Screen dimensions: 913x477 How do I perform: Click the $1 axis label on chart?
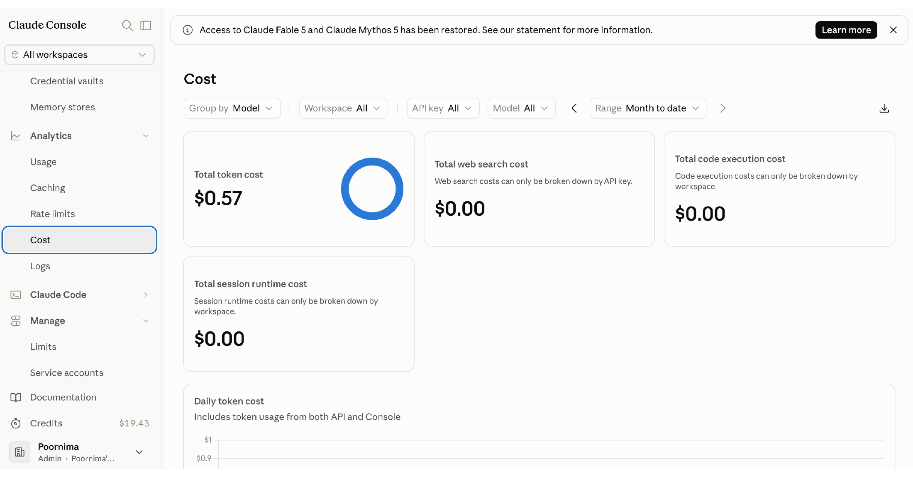pyautogui.click(x=208, y=440)
